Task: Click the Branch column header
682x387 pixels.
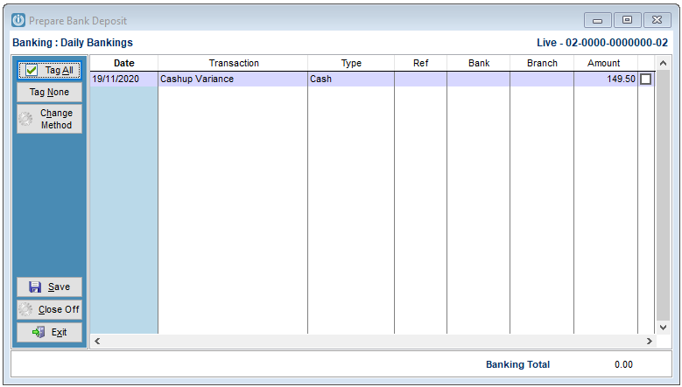Action: coord(542,63)
